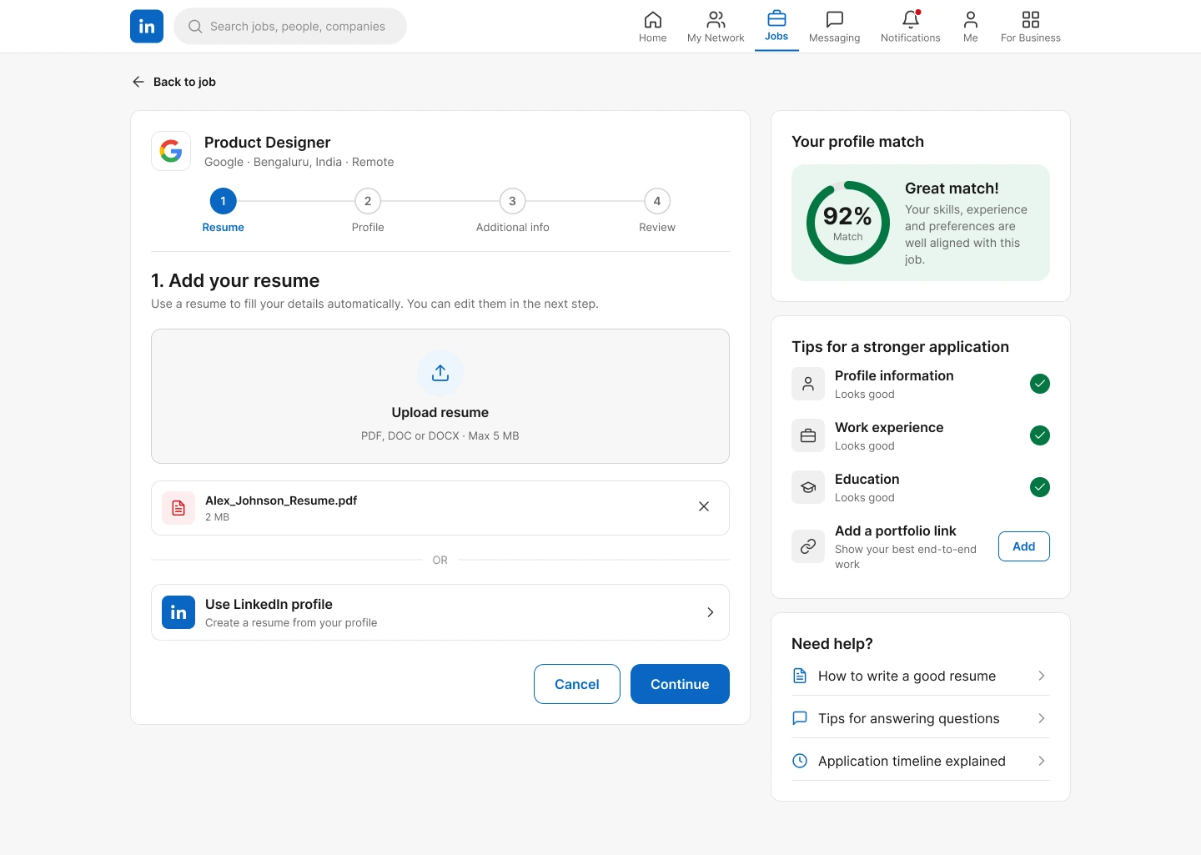Remove Alex_Johnson_Resume.pdf with the X
Screen dimensions: 1201x855
(704, 506)
